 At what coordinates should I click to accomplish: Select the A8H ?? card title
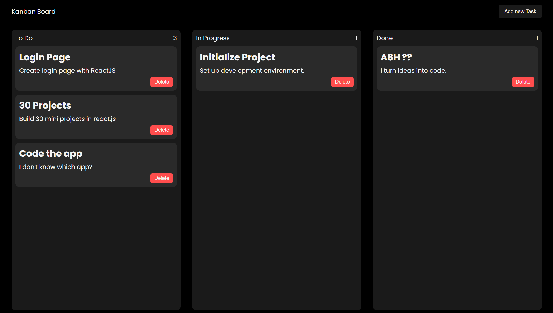396,57
